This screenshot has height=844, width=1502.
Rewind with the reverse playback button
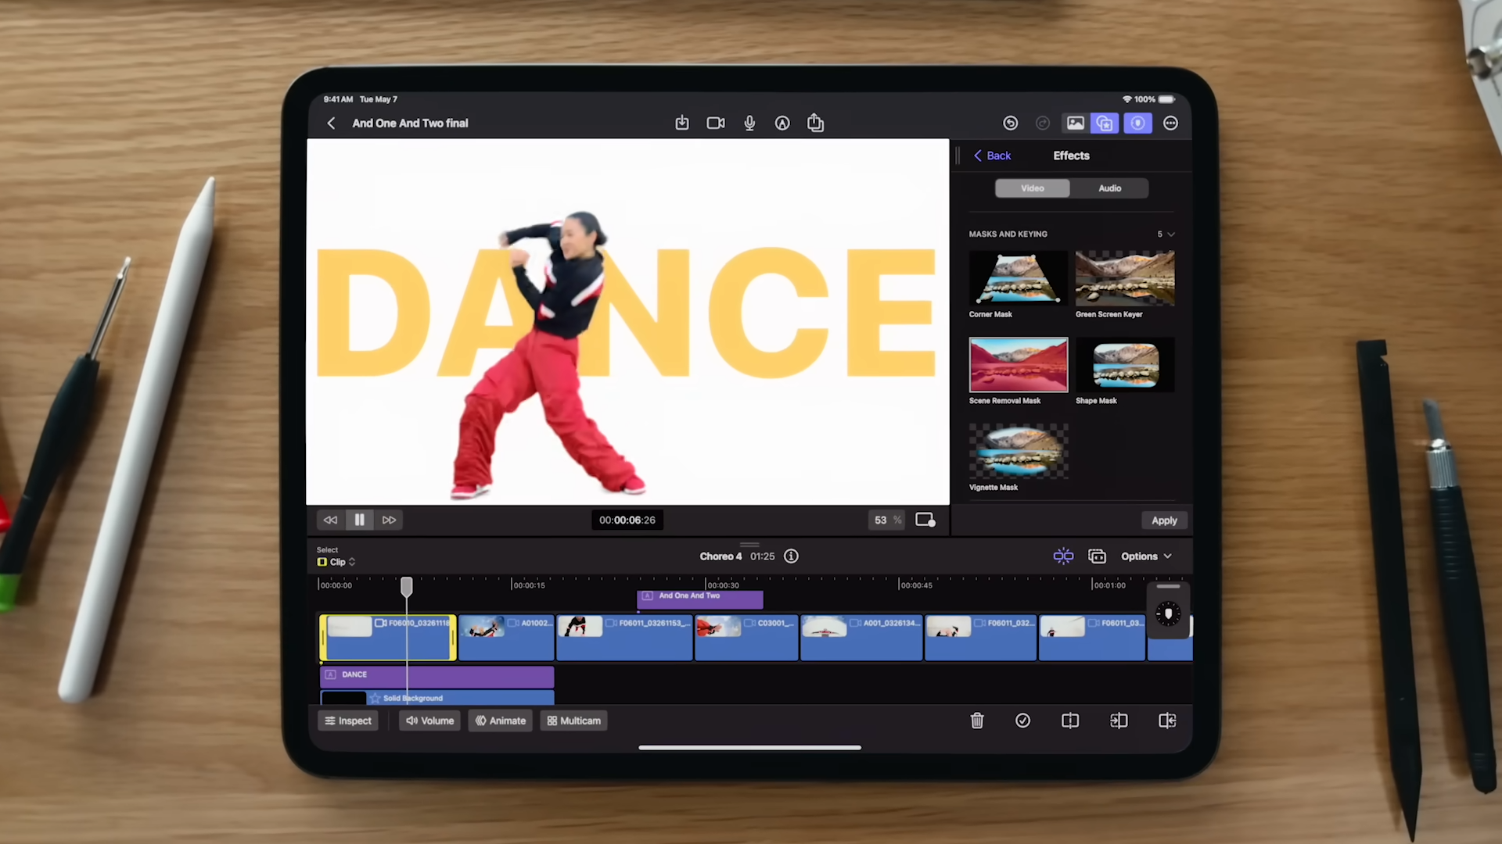pos(330,520)
